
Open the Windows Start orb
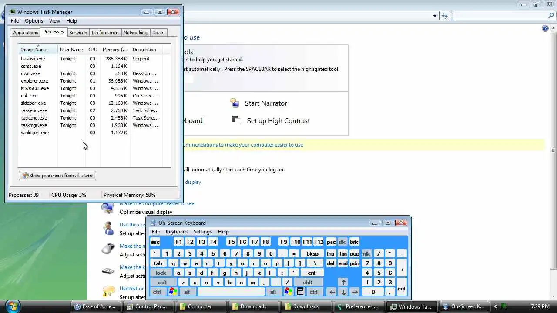(x=13, y=306)
